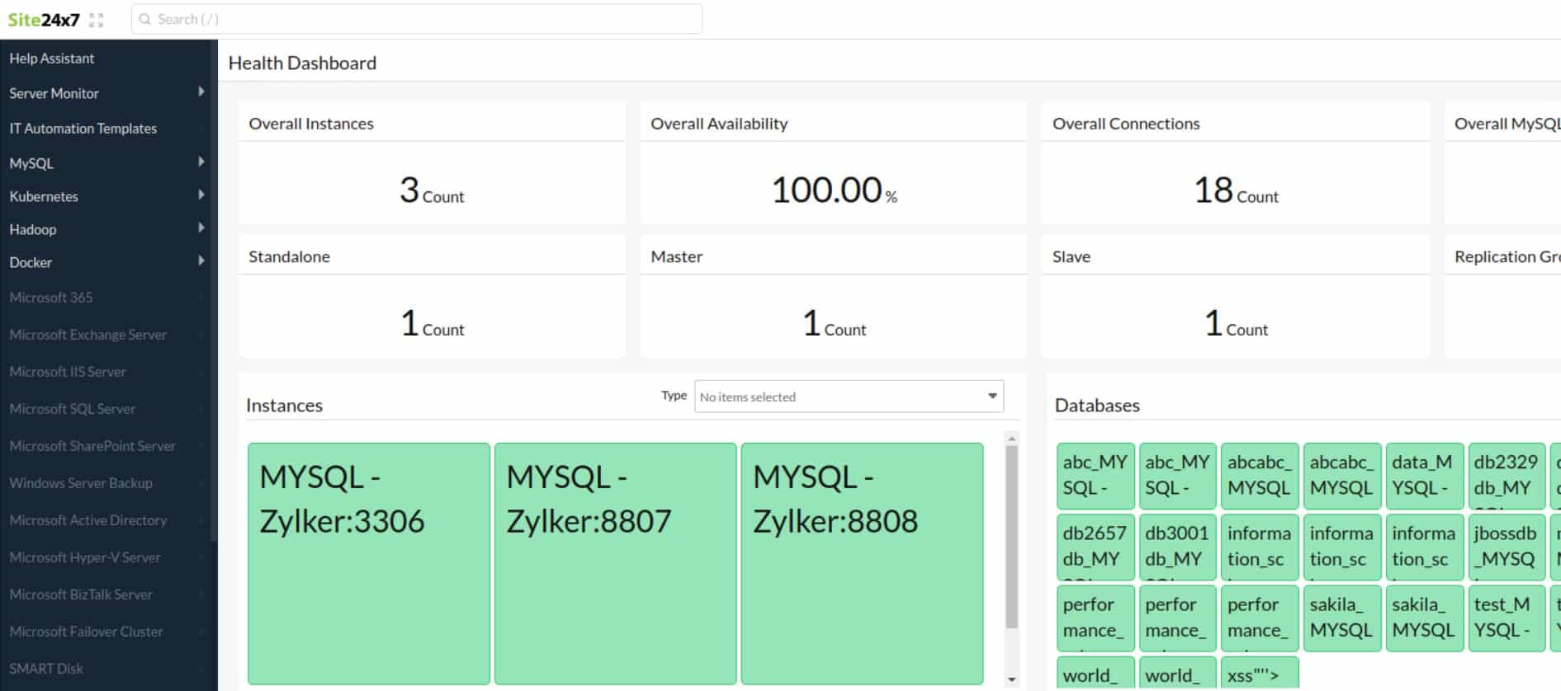This screenshot has width=1561, height=691.
Task: Select Hadoop in sidebar
Action: [33, 229]
